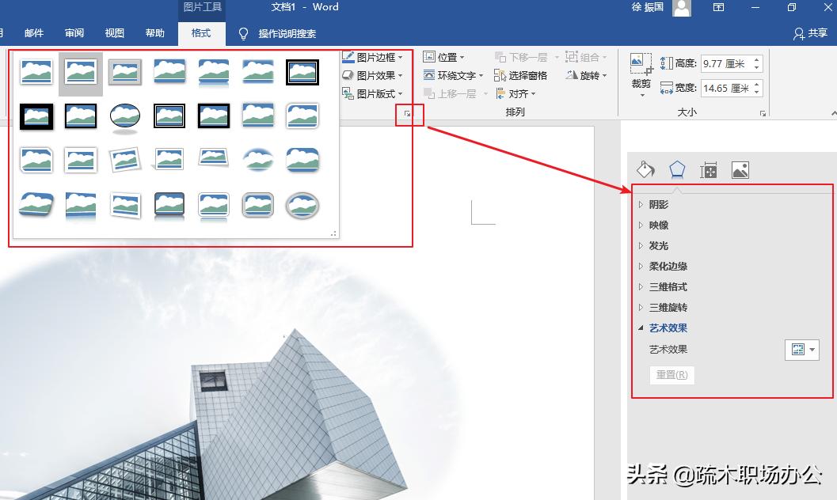Select the 效果 pentagon icon in panel

(x=677, y=169)
